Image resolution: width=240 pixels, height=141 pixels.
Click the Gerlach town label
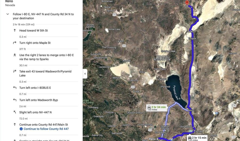tap(191, 31)
